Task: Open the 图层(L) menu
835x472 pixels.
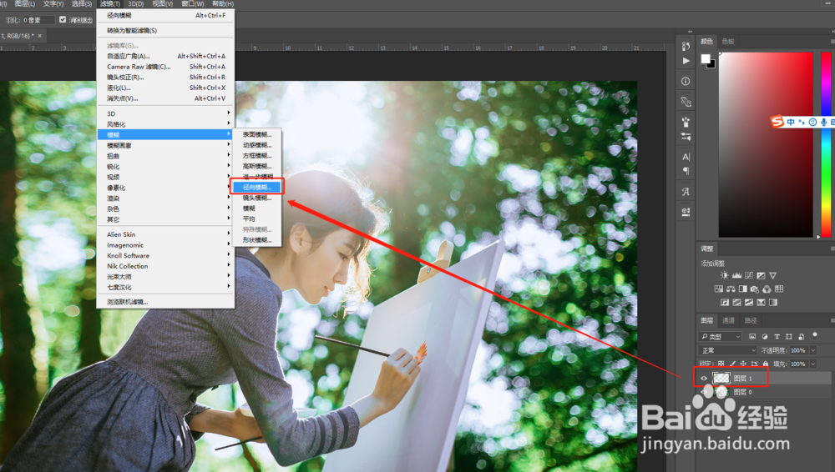Action: [25, 3]
